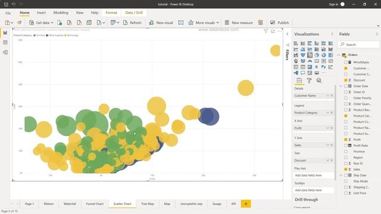Expand the Filters pane
The width and height of the screenshot is (381, 214).
[x=287, y=34]
